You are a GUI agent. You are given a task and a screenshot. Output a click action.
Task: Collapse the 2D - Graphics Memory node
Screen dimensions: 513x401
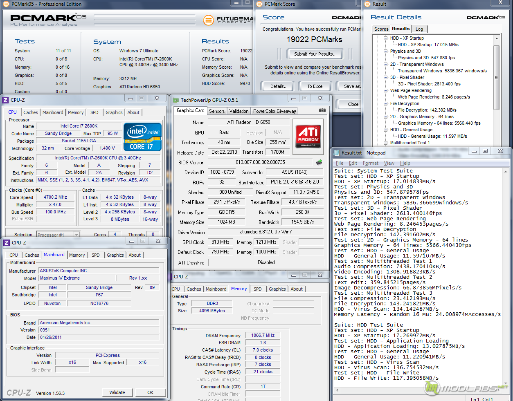386,116
